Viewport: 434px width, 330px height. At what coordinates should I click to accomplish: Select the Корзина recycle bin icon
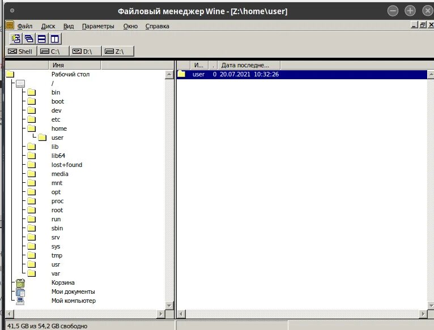tap(20, 283)
